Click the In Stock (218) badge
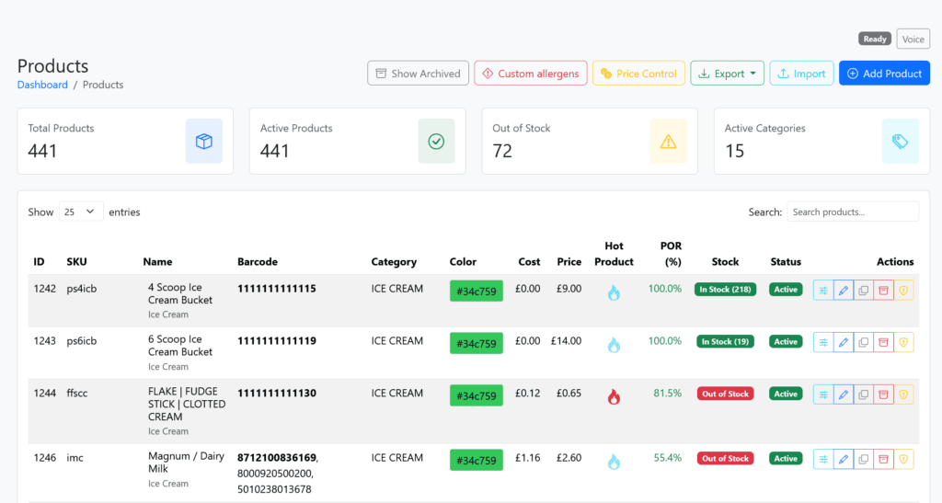This screenshot has width=942, height=503. 725,290
